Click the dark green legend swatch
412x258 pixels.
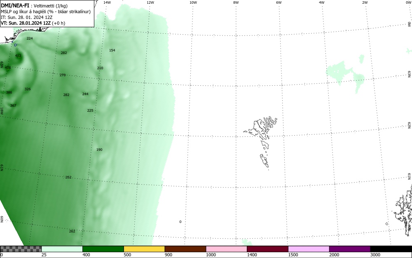(x=103, y=249)
